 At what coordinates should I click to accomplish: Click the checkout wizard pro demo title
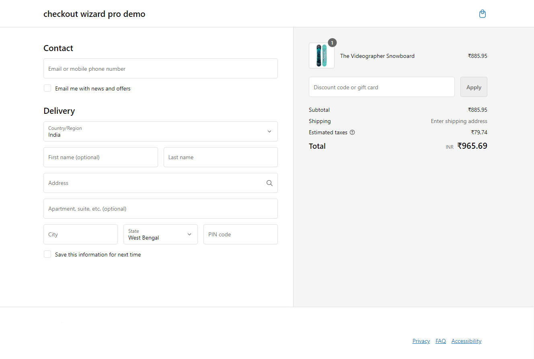(94, 14)
